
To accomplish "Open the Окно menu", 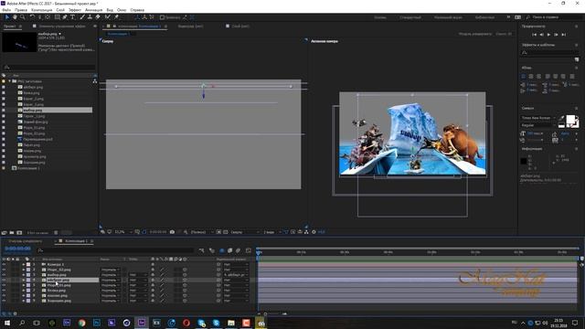I will click(x=122, y=10).
